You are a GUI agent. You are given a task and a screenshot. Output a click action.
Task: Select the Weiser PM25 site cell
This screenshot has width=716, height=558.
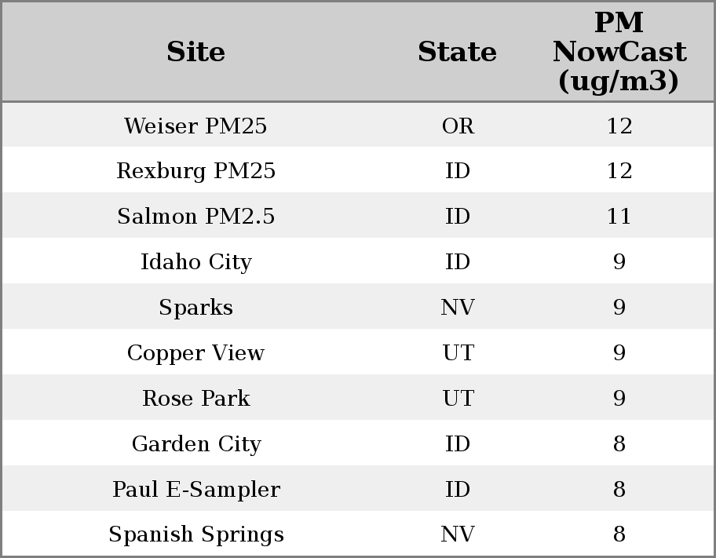(x=195, y=126)
